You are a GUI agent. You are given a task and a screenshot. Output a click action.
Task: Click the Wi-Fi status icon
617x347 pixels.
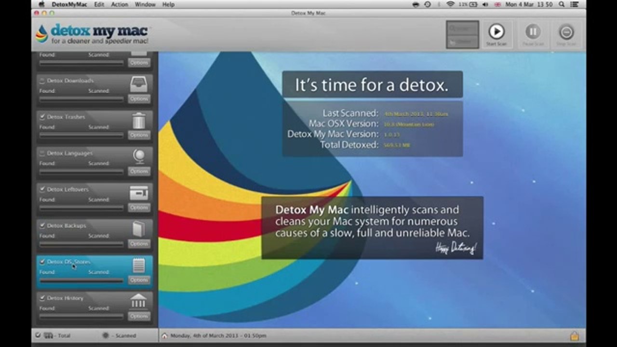pos(451,4)
